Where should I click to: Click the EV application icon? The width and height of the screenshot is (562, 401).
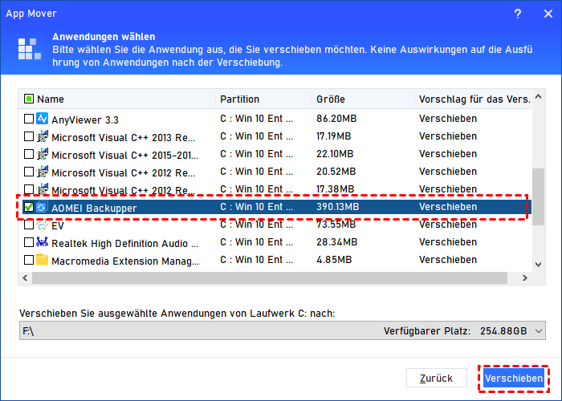tap(42, 225)
